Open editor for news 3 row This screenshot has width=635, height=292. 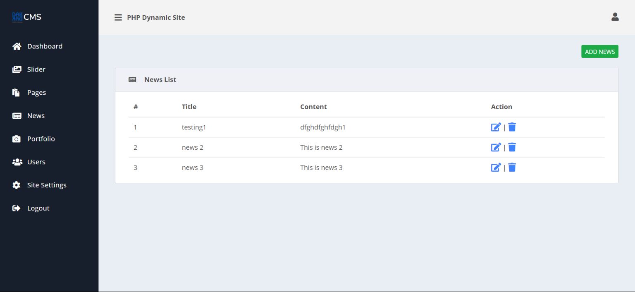[496, 168]
